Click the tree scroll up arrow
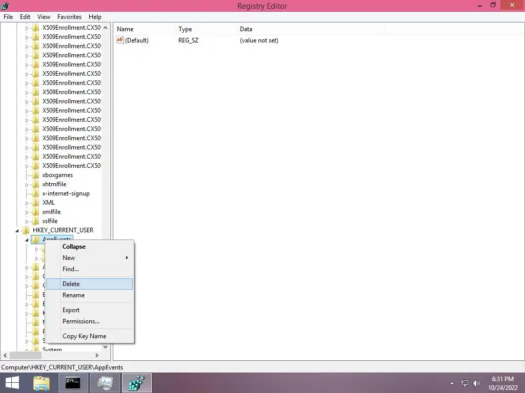This screenshot has height=393, width=525. [x=106, y=28]
